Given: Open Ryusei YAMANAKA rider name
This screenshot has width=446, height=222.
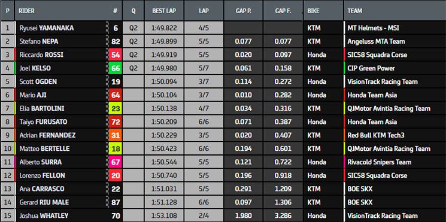Looking at the screenshot, I should [47, 28].
